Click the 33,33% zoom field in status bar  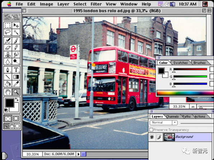(33, 154)
